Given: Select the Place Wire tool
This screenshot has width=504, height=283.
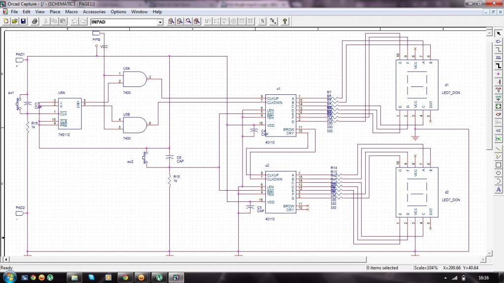Looking at the screenshot, I should 499,49.
